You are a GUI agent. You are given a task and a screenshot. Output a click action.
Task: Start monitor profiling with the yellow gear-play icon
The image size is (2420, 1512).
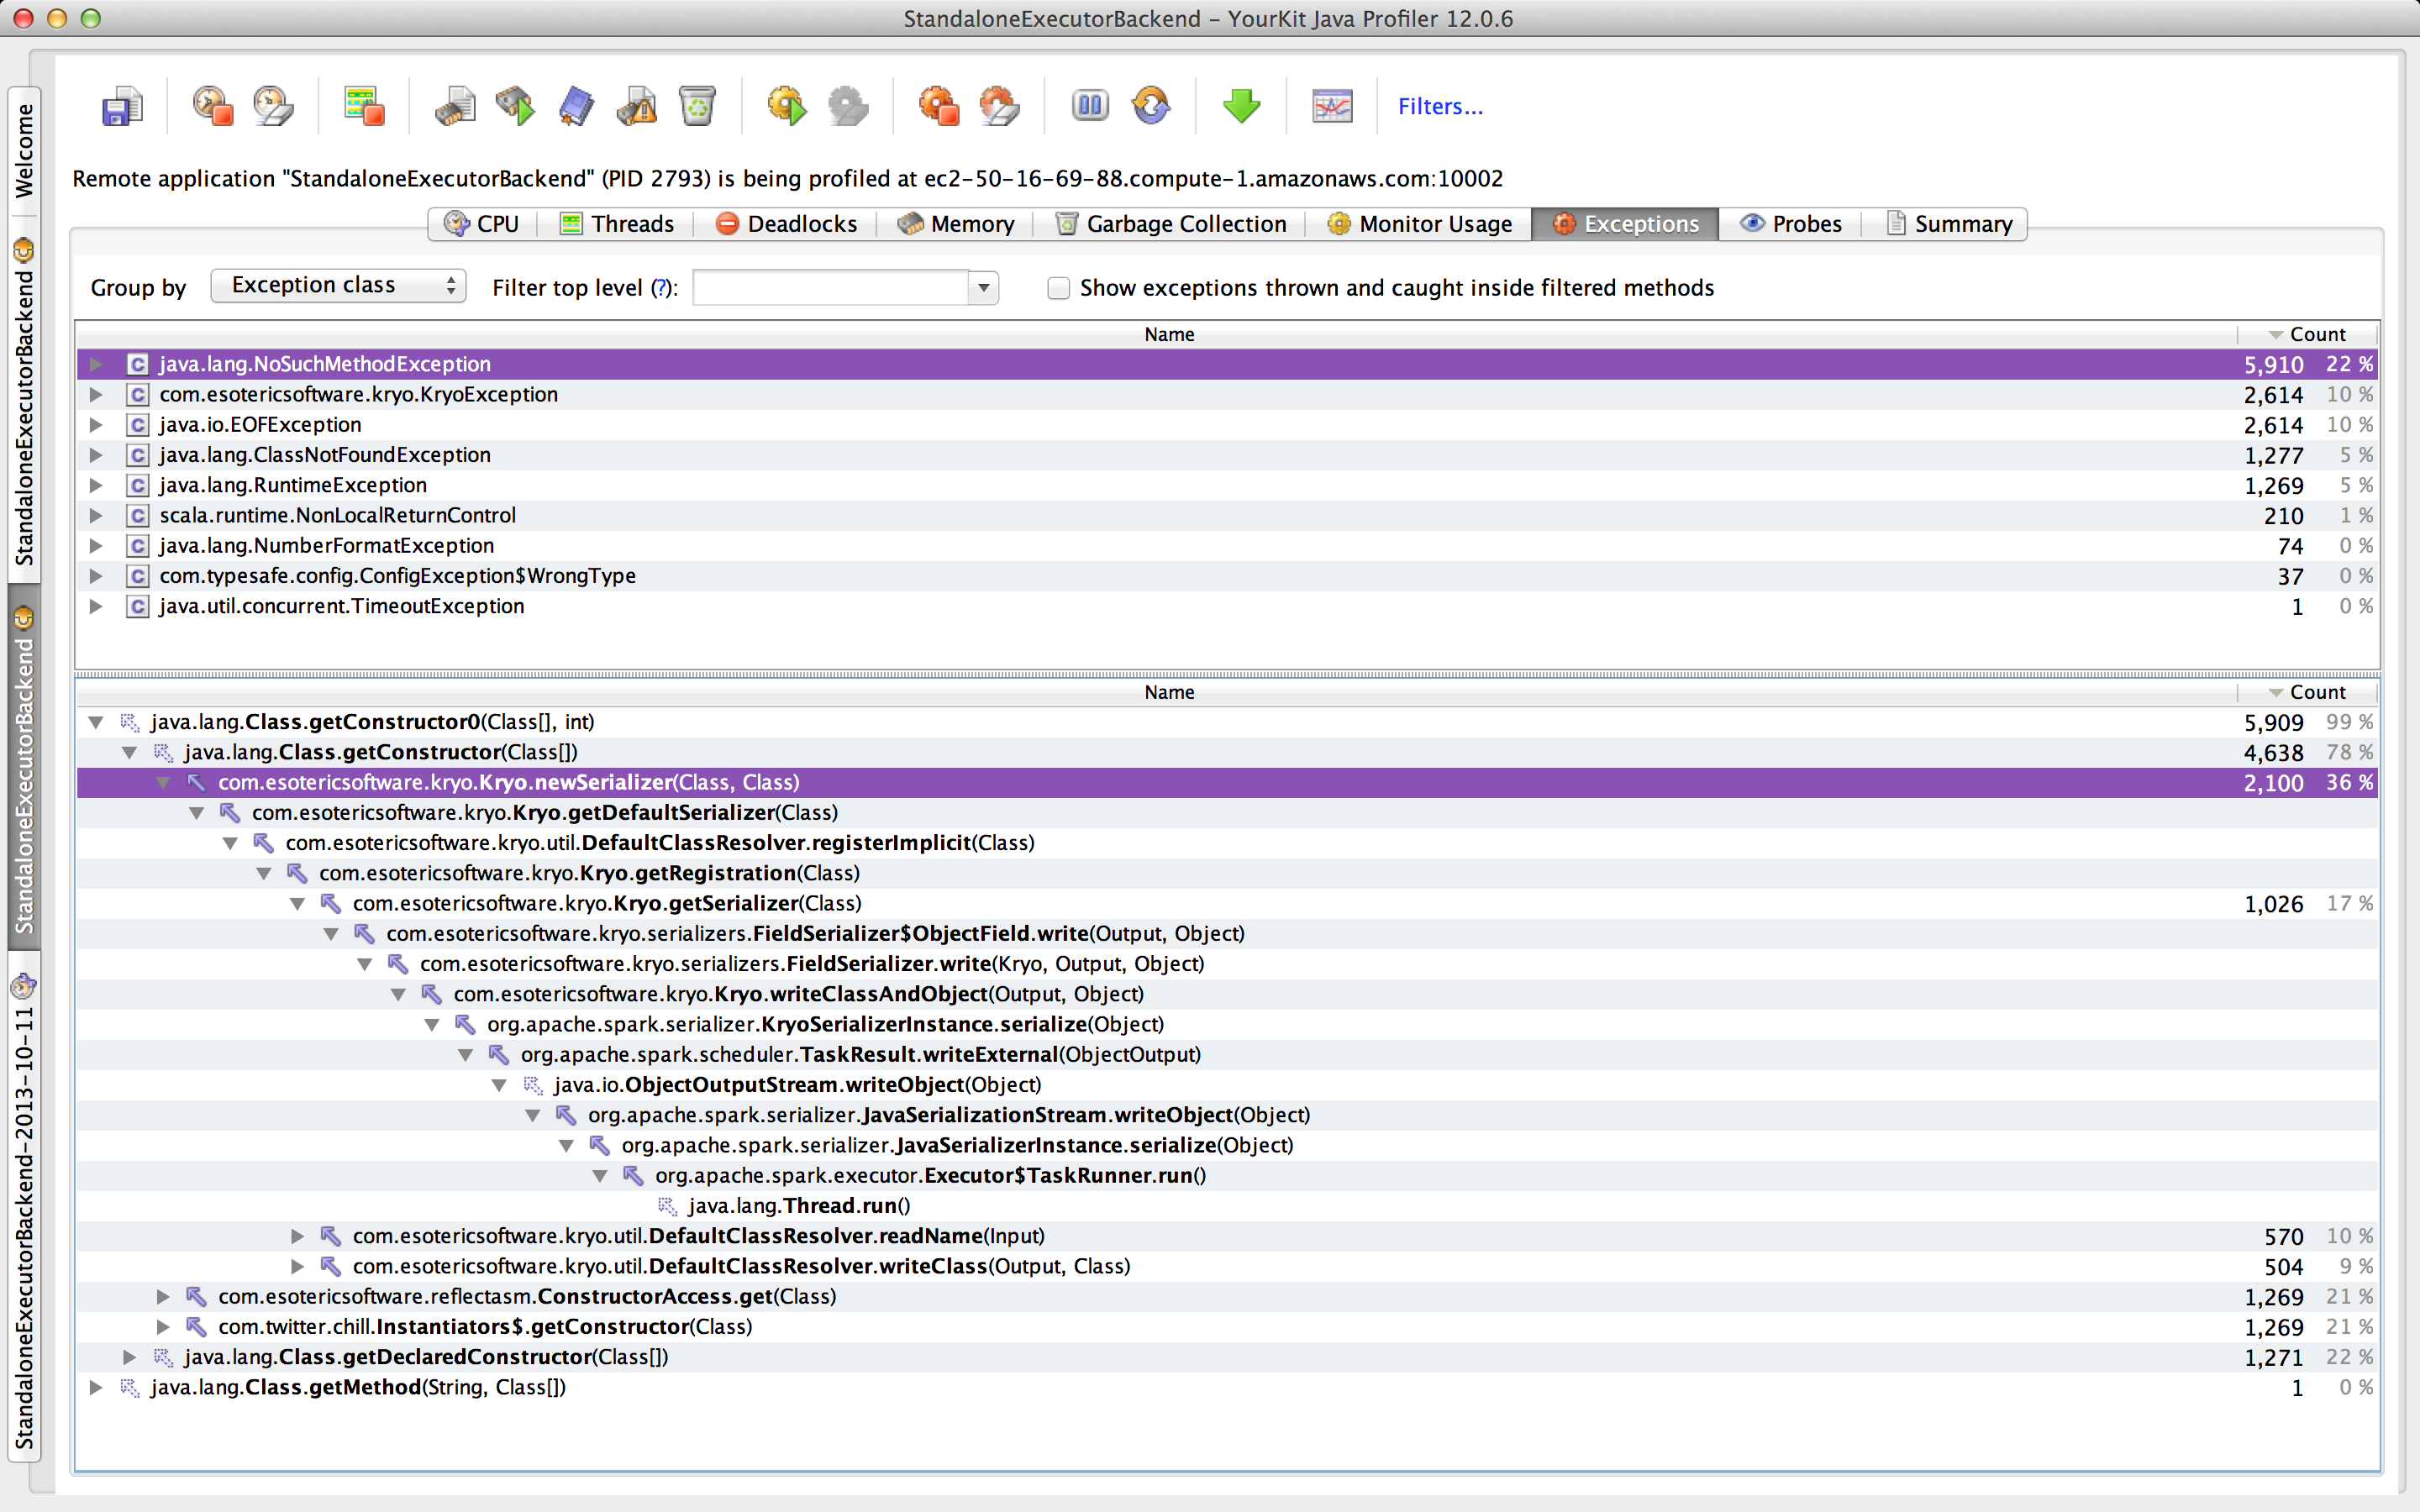787,106
